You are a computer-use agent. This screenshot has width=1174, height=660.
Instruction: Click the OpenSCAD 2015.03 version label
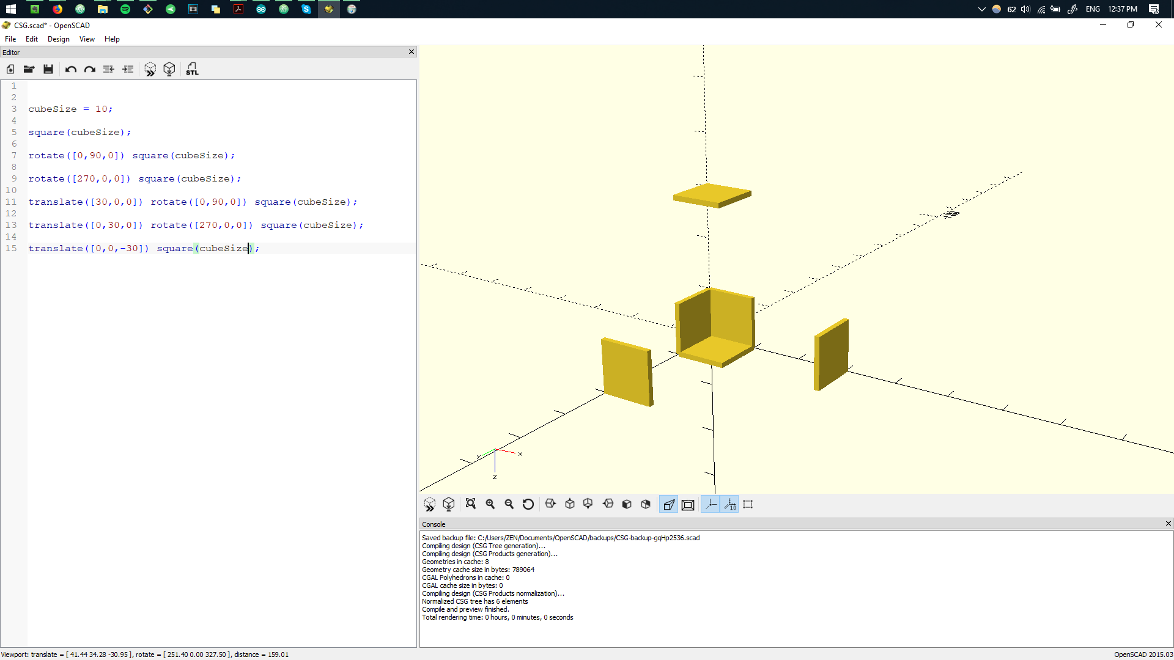pyautogui.click(x=1143, y=654)
